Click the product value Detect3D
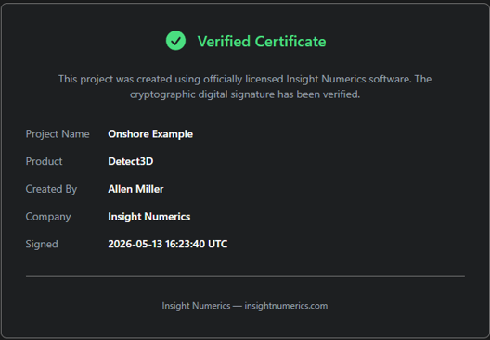 [x=131, y=161]
